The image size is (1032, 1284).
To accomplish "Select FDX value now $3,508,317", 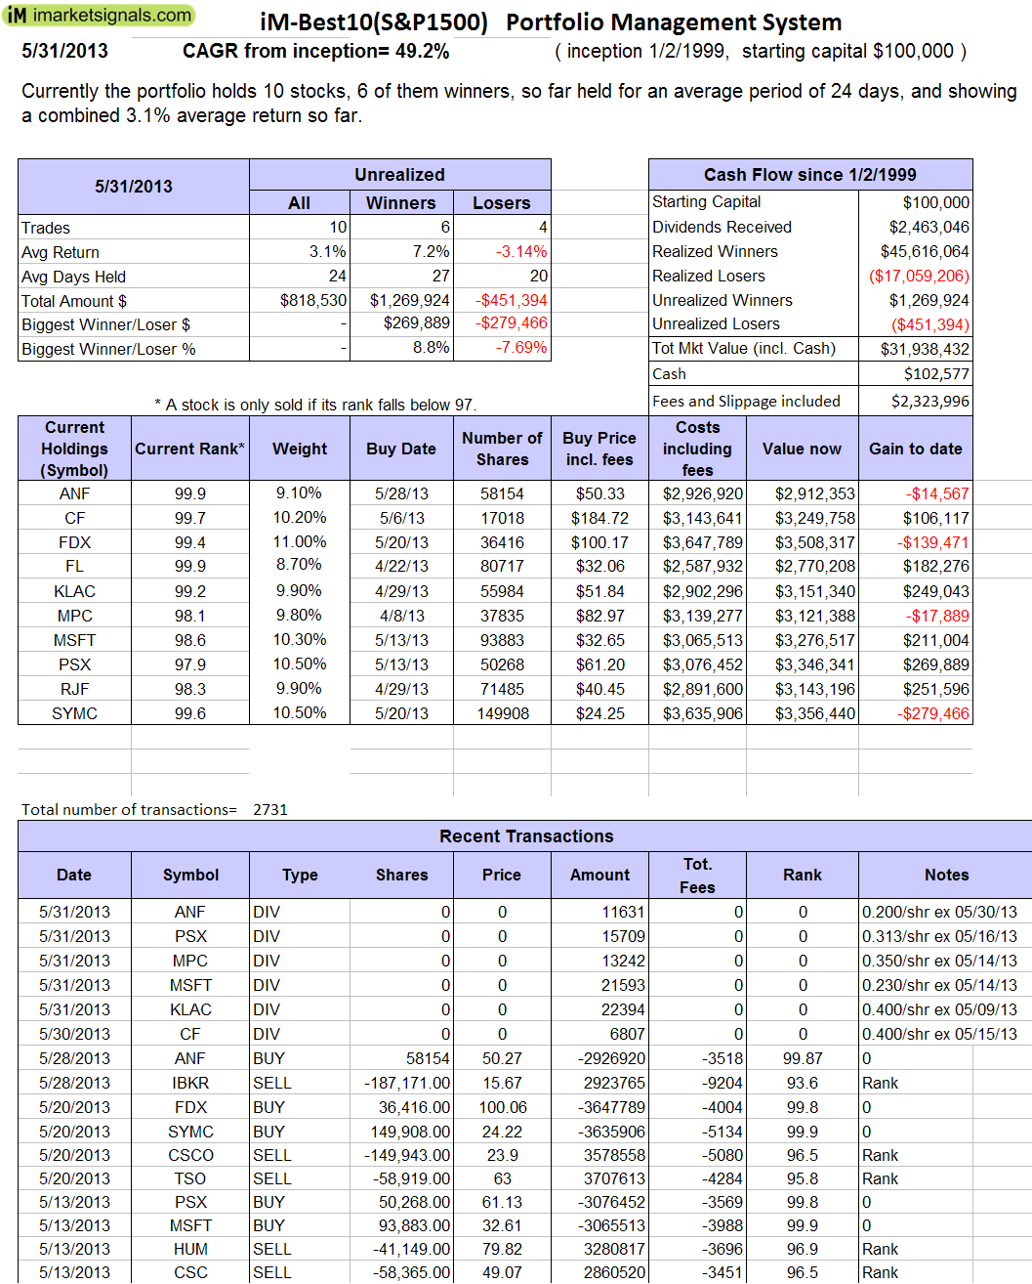I will pyautogui.click(x=815, y=542).
